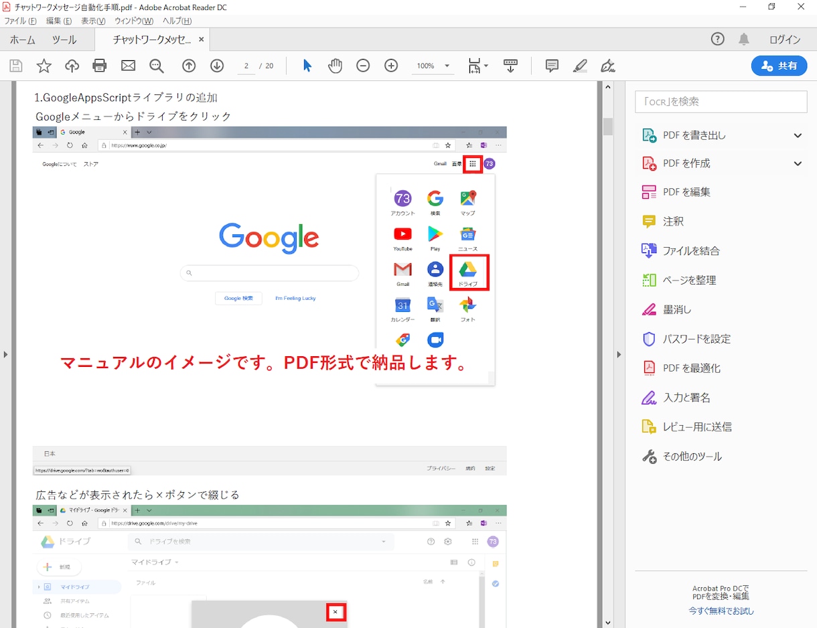
Task: Click the Save file icon in toolbar
Action: (x=16, y=66)
